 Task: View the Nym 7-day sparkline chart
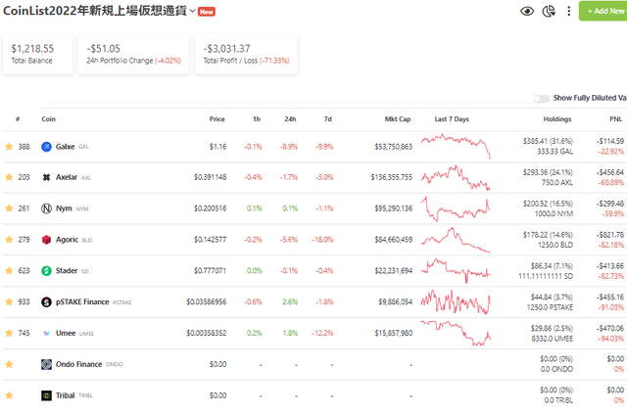[456, 208]
